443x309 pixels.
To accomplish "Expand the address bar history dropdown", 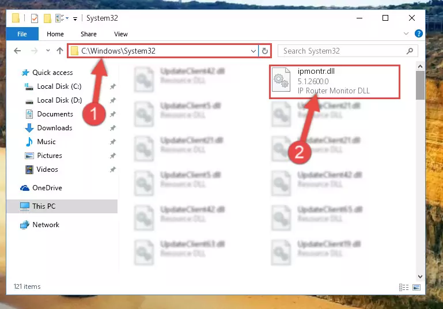I will pos(253,51).
